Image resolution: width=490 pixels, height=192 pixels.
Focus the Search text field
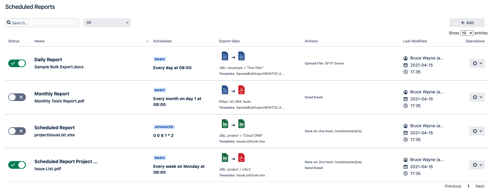[44, 23]
